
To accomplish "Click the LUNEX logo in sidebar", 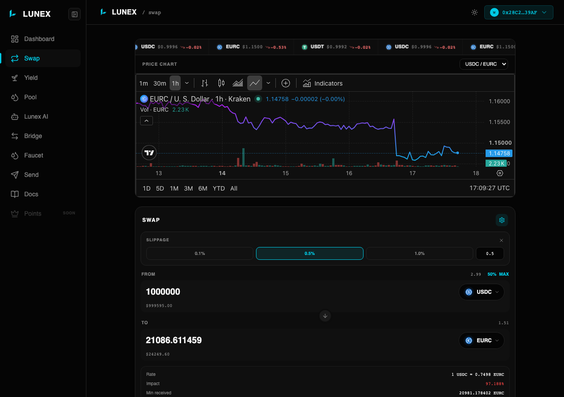I will tap(30, 14).
